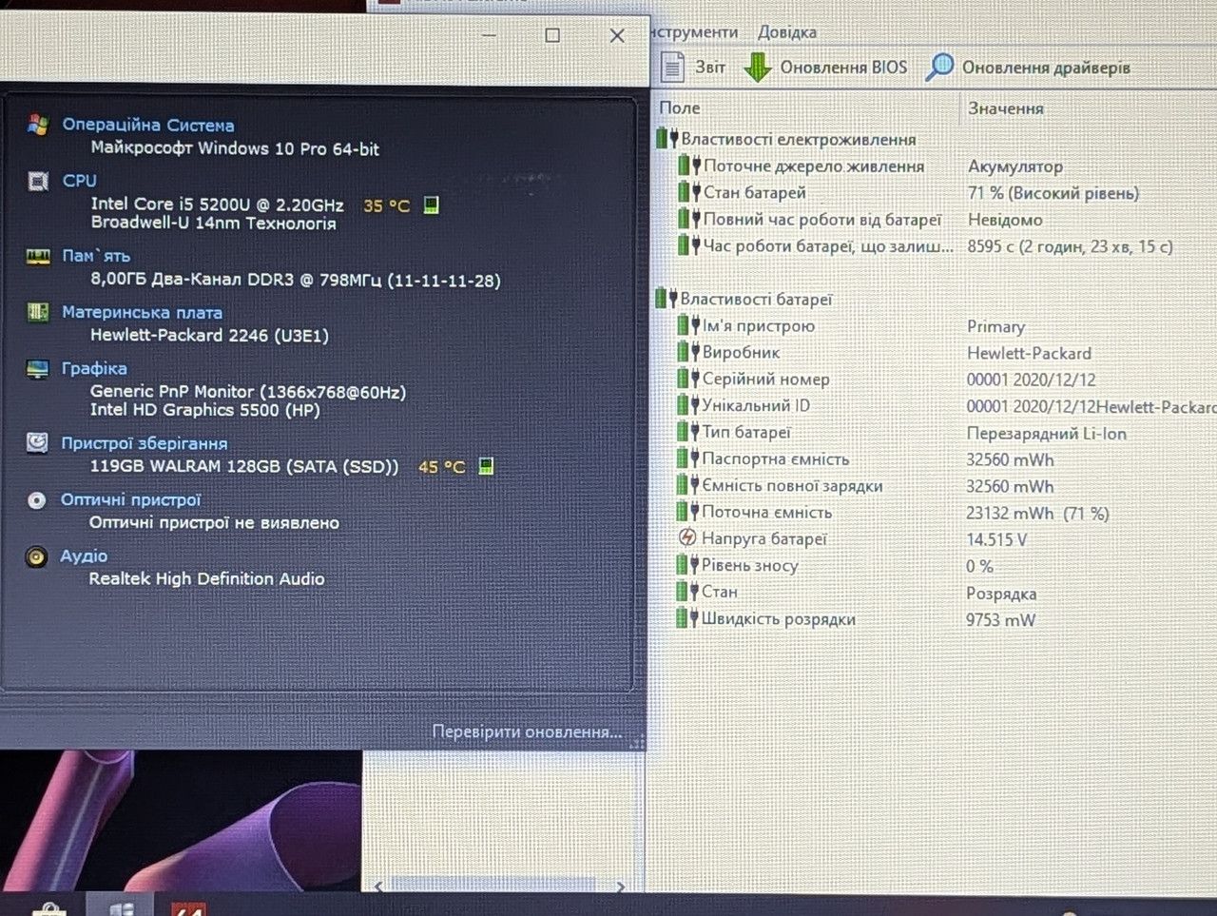
Task: Click the 35 °C CPU temperature reading
Action: (386, 205)
